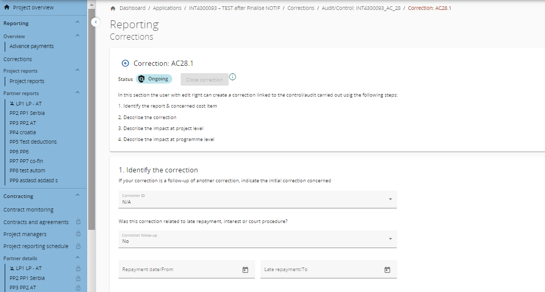The height and width of the screenshot is (292, 545).
Task: Click the info icon next to Close correction
Action: (x=233, y=77)
